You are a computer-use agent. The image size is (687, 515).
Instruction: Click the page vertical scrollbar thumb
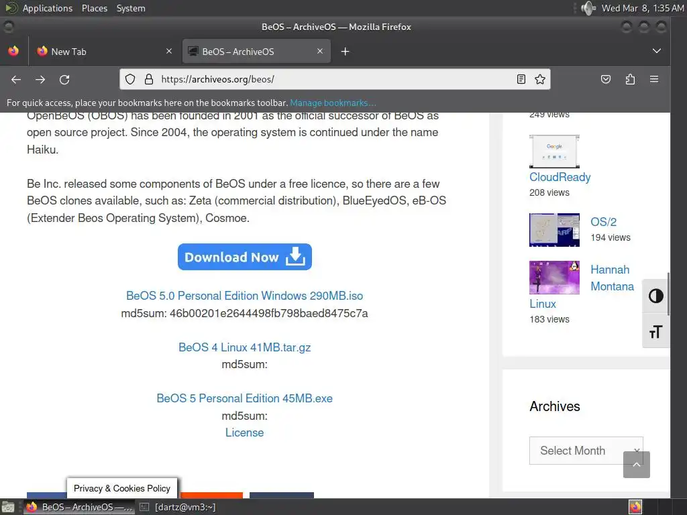point(668,294)
